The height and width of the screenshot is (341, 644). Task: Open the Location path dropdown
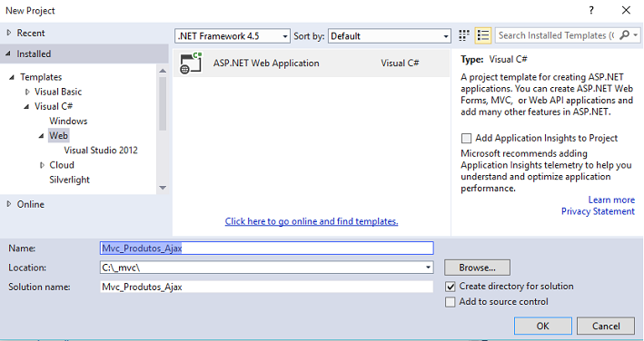(428, 268)
